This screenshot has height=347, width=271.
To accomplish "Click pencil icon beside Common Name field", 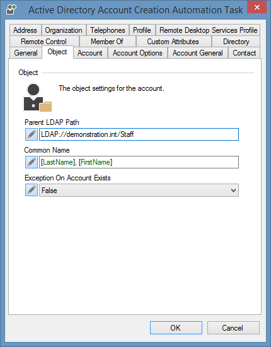I will 32,162.
